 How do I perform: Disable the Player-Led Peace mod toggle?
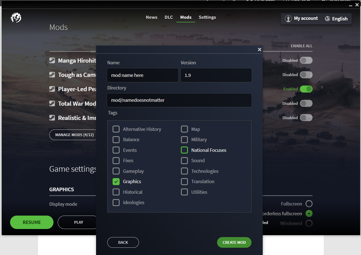pos(306,89)
